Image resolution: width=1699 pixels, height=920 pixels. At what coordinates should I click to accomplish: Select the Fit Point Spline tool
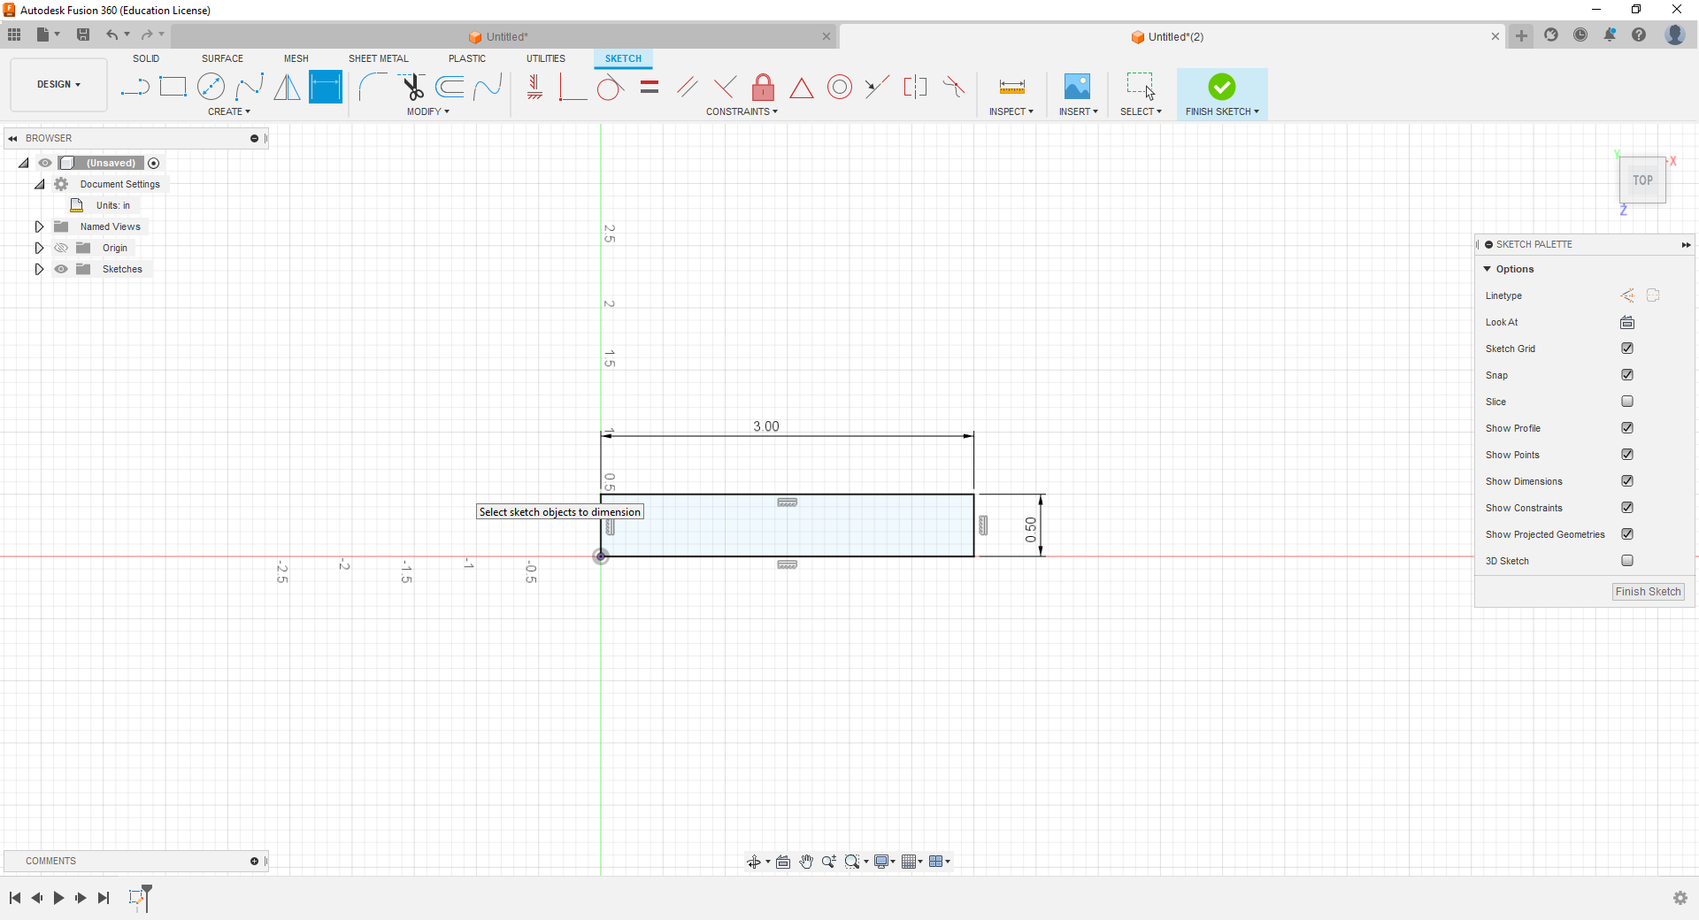(x=250, y=87)
